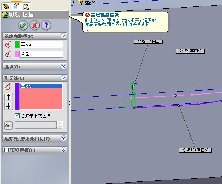The height and width of the screenshot is (184, 222).
Task: Click the panel splitter collapse arrows
Action: pyautogui.click(x=70, y=105)
